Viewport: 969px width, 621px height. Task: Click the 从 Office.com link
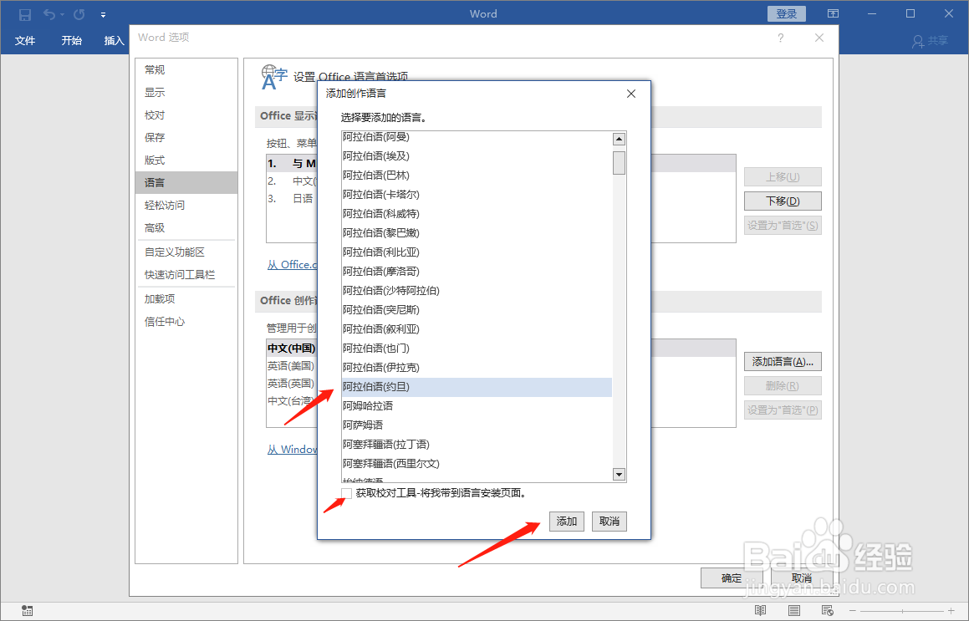(293, 264)
